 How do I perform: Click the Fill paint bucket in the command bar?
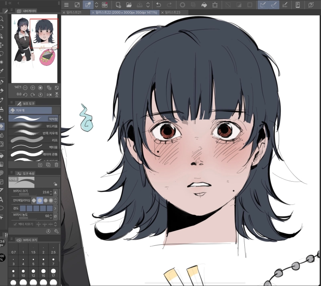click(204, 5)
